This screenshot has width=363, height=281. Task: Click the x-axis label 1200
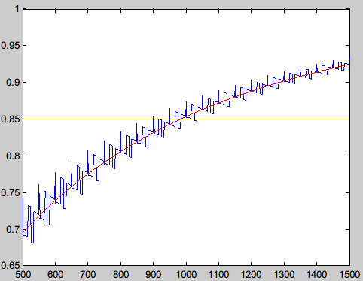(x=252, y=275)
